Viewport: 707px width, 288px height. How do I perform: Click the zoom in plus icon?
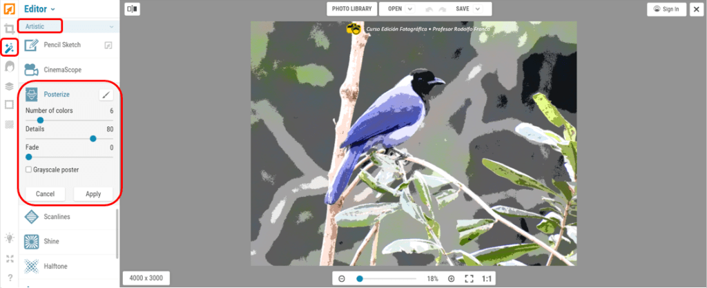coord(452,278)
